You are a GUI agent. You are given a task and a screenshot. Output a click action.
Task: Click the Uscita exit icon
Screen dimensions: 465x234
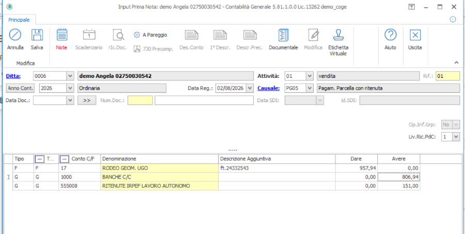click(415, 35)
